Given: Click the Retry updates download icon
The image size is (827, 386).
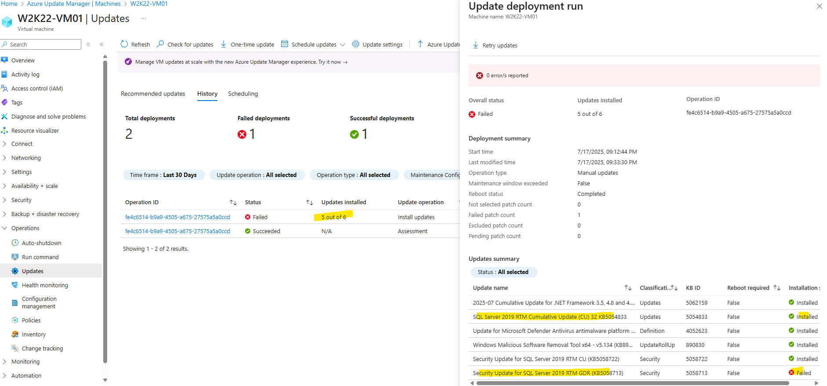Looking at the screenshot, I should coord(476,45).
